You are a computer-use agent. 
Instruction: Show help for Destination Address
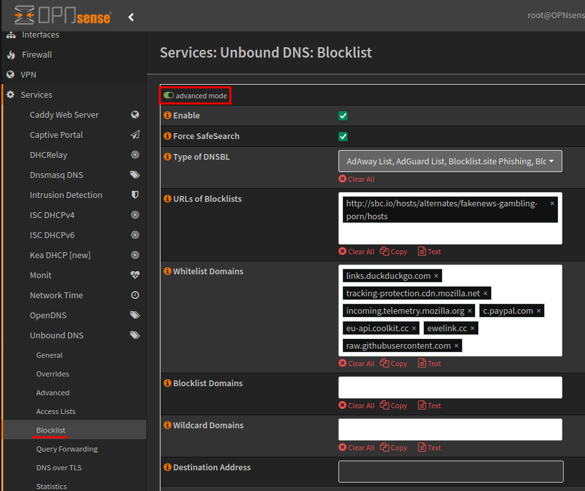click(x=168, y=467)
